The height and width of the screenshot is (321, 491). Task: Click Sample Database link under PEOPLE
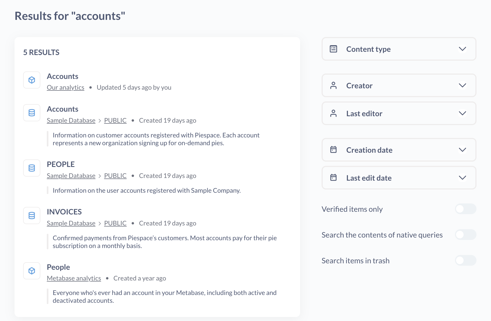pos(71,176)
